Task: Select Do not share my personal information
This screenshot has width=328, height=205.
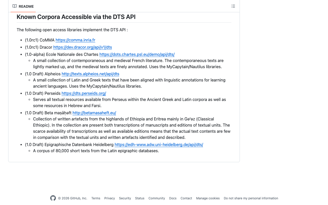Action: click(251, 198)
